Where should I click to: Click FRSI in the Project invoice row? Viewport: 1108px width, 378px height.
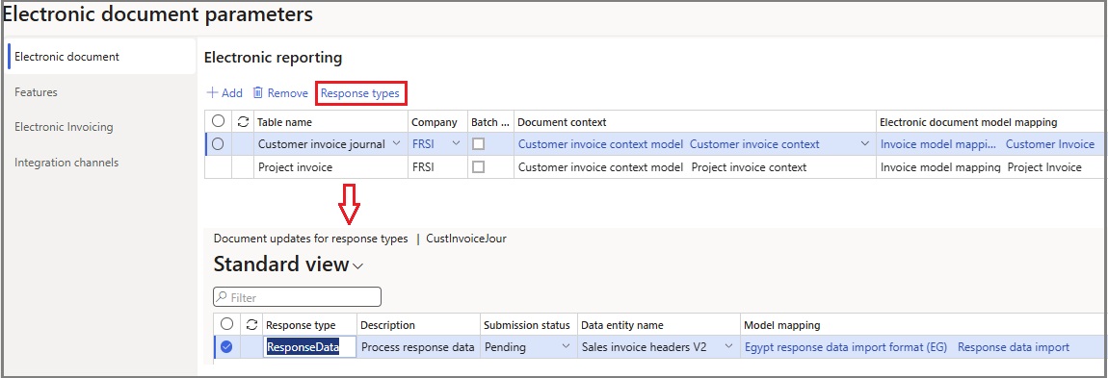(423, 167)
